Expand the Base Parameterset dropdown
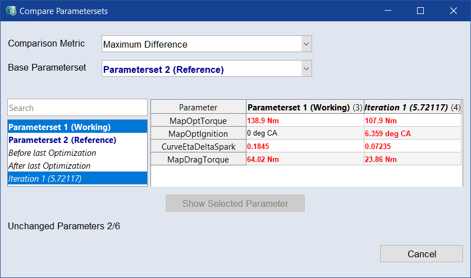 (207, 69)
